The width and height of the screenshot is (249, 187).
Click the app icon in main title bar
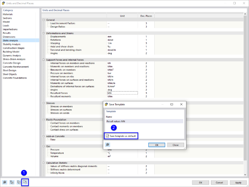[3, 3]
